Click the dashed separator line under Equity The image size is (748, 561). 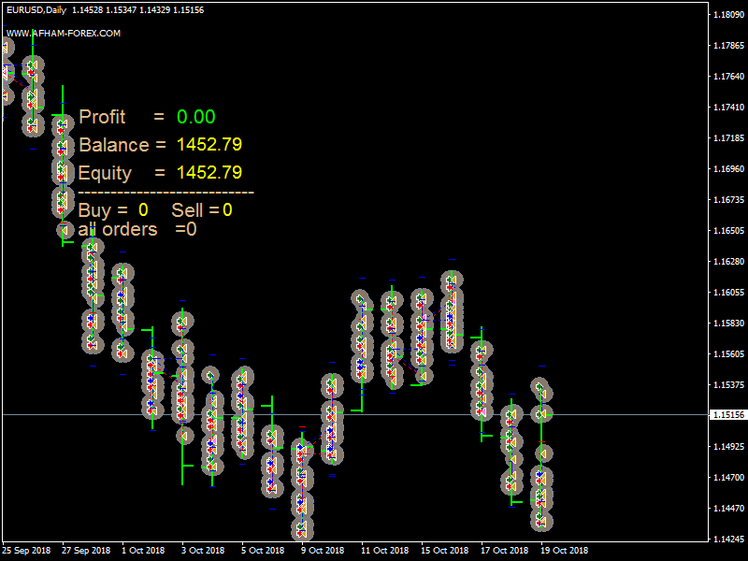166,193
